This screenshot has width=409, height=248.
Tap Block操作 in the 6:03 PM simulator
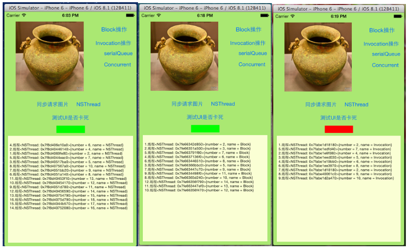pos(114,29)
